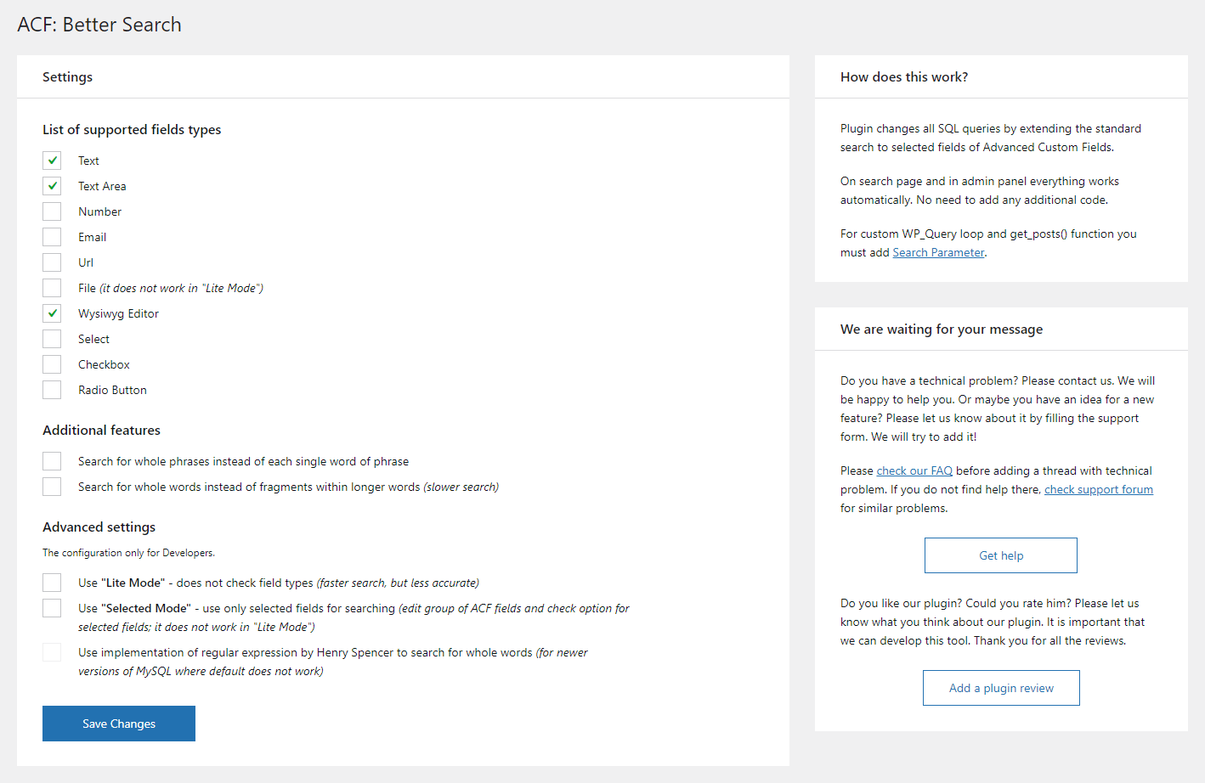Enable the Number field type checkbox

click(x=52, y=211)
